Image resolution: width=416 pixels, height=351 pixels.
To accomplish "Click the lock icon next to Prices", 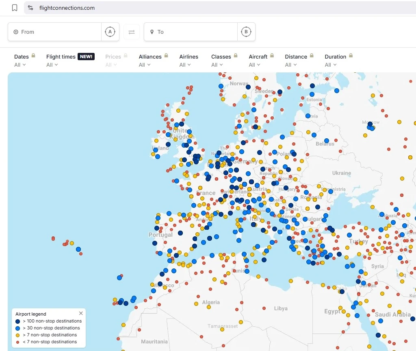I will pos(126,56).
